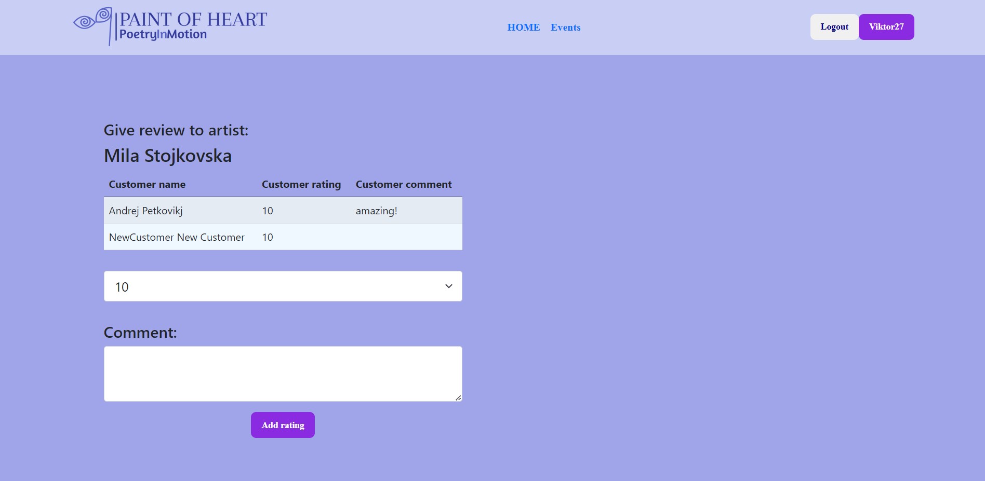Go to the HOME page
The height and width of the screenshot is (481, 985).
(x=523, y=28)
